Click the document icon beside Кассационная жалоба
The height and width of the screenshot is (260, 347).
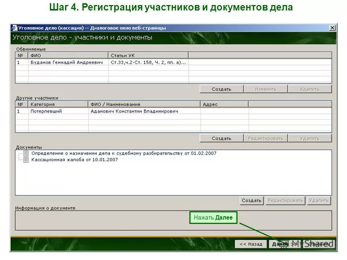click(25, 160)
